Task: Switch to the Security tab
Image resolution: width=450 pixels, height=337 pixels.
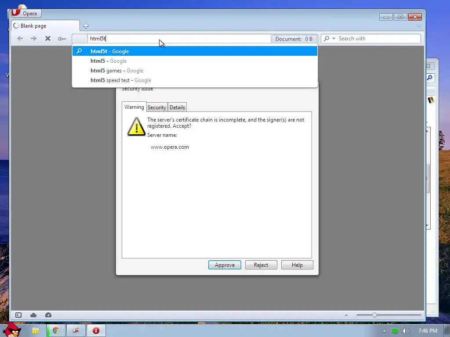Action: (157, 108)
